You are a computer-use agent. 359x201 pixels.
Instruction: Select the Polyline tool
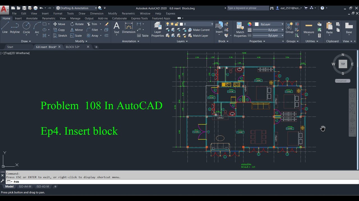15,28
